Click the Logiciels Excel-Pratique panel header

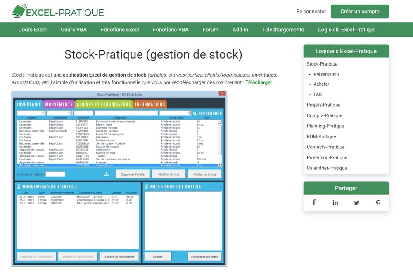point(346,51)
